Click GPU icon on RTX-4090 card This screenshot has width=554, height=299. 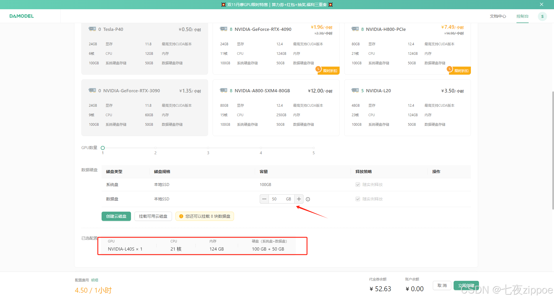tap(224, 29)
